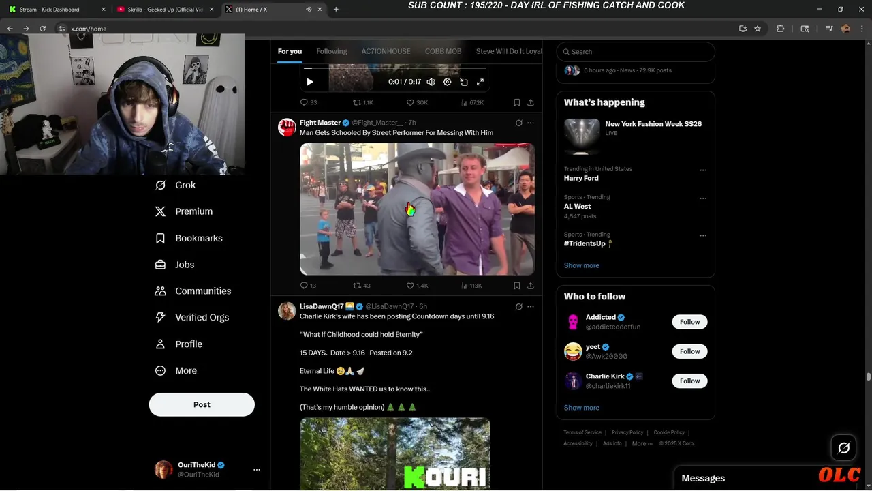Seek the video progress bar
This screenshot has height=491, width=872.
coord(395,68)
